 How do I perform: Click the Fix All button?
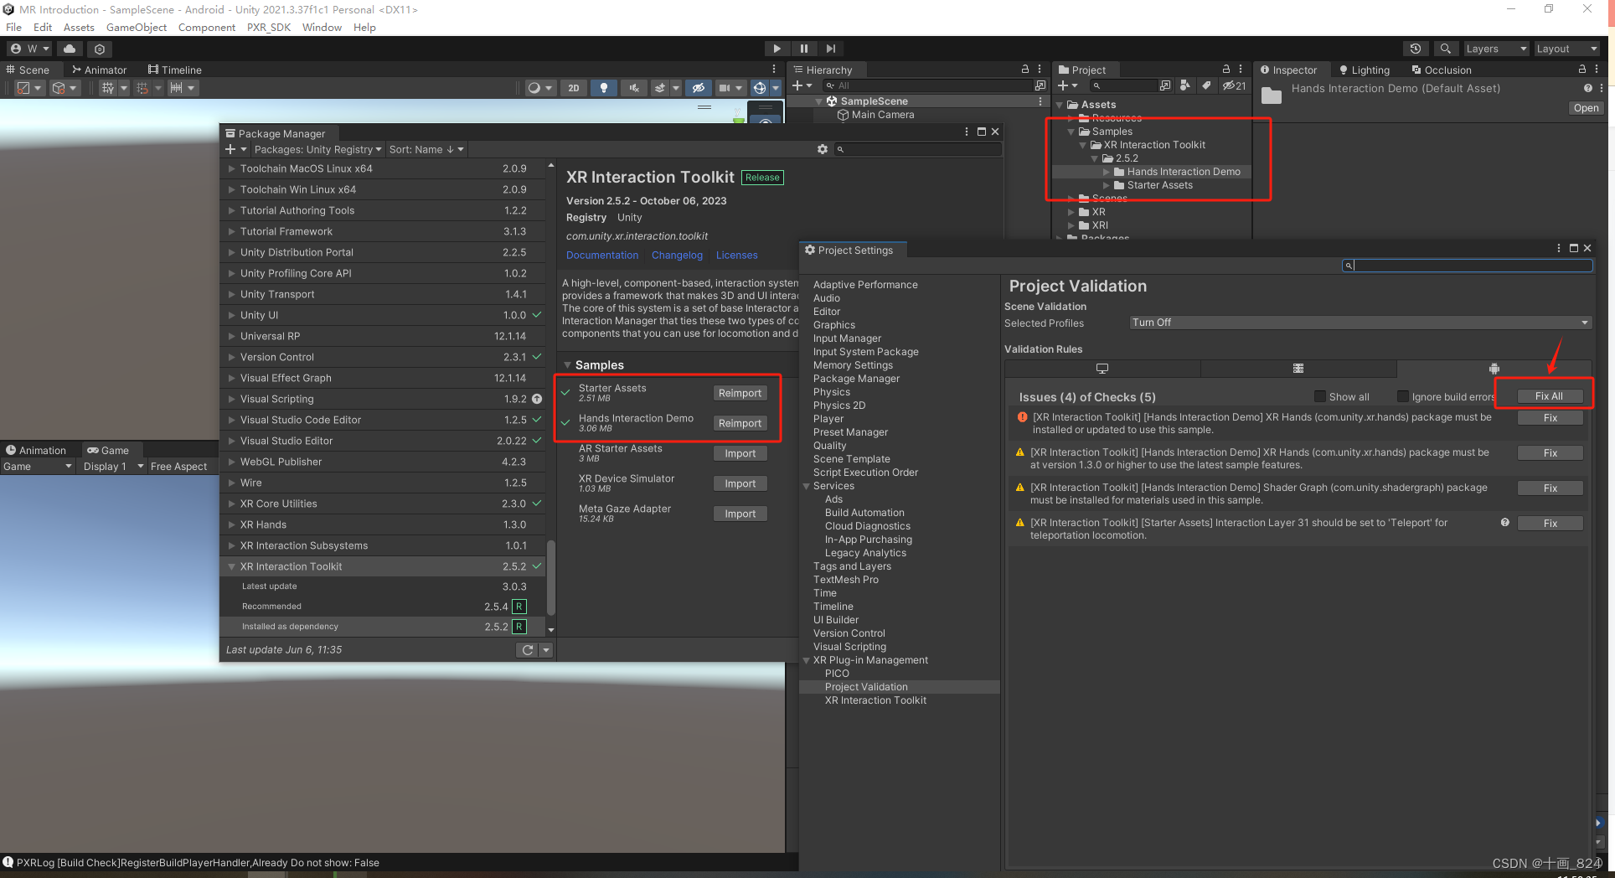click(x=1548, y=396)
